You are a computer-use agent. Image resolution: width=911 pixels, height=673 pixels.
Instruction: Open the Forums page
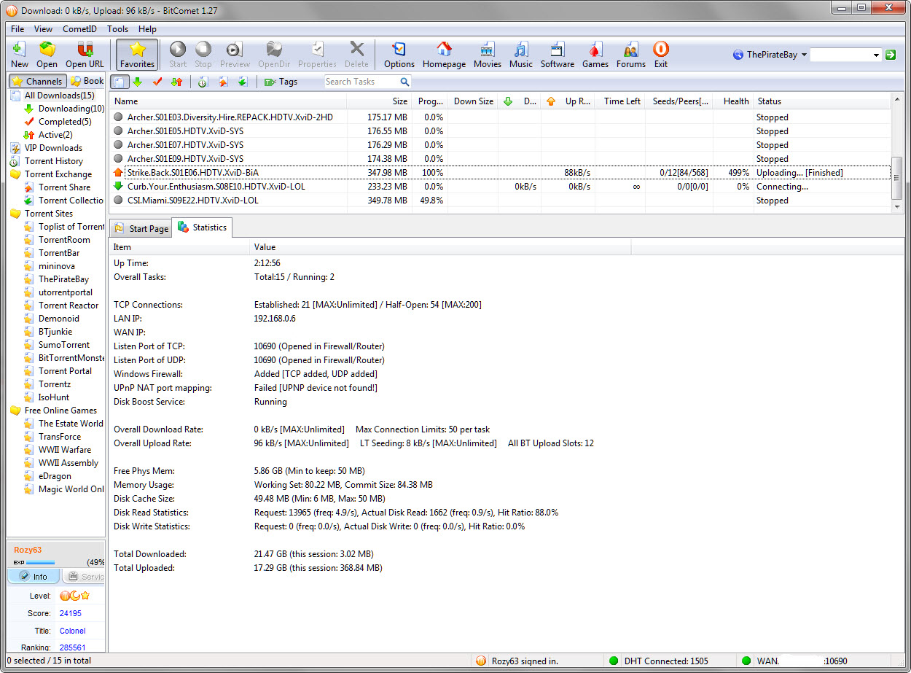click(631, 55)
